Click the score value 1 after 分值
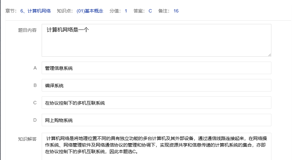296x160 pixels. (x=126, y=11)
